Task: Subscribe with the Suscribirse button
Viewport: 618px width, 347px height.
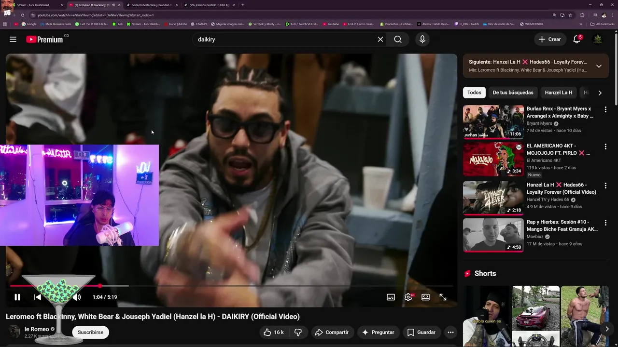Action: (x=90, y=333)
